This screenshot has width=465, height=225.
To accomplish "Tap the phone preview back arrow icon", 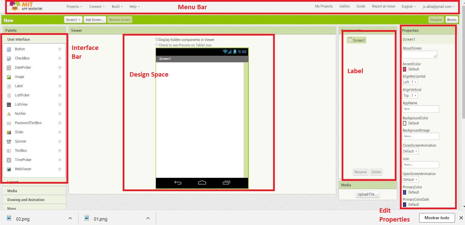I will (x=178, y=183).
